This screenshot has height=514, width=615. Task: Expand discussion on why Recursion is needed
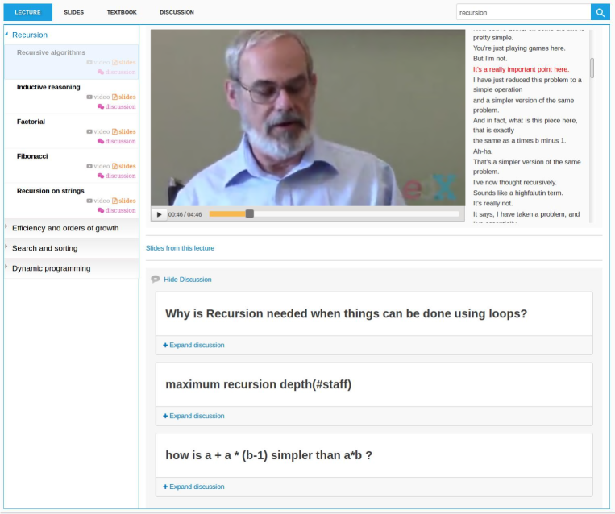tap(193, 345)
